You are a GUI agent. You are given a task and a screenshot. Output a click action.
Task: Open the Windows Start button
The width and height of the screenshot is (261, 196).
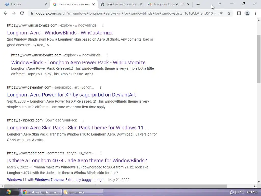click(x=10, y=192)
